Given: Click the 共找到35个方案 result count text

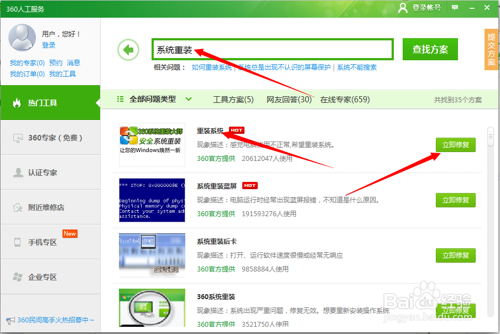Looking at the screenshot, I should click(457, 100).
